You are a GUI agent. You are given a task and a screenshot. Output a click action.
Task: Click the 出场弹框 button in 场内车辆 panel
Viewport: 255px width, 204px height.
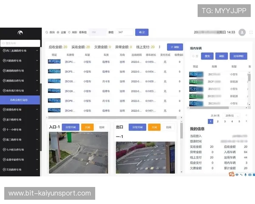click(239, 56)
